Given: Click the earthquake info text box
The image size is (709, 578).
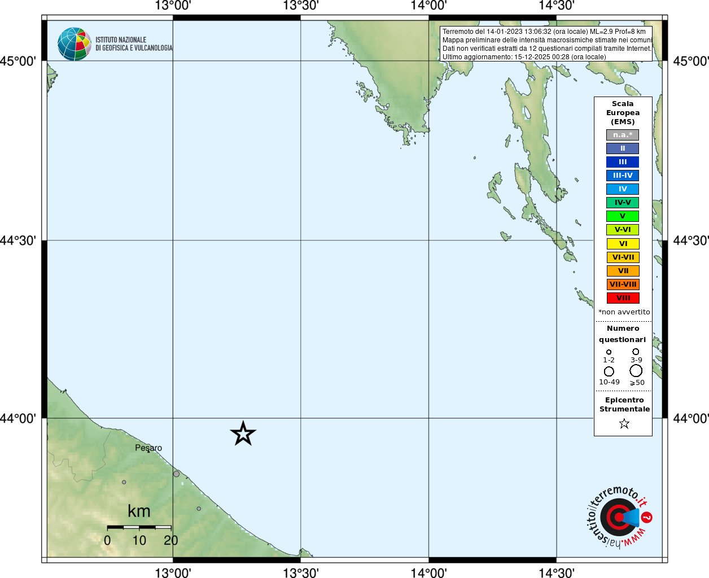Looking at the screenshot, I should pos(546,44).
